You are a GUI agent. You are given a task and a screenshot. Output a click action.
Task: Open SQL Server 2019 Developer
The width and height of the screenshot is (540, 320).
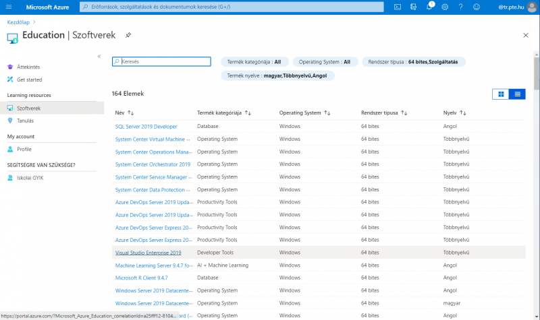tap(146, 127)
